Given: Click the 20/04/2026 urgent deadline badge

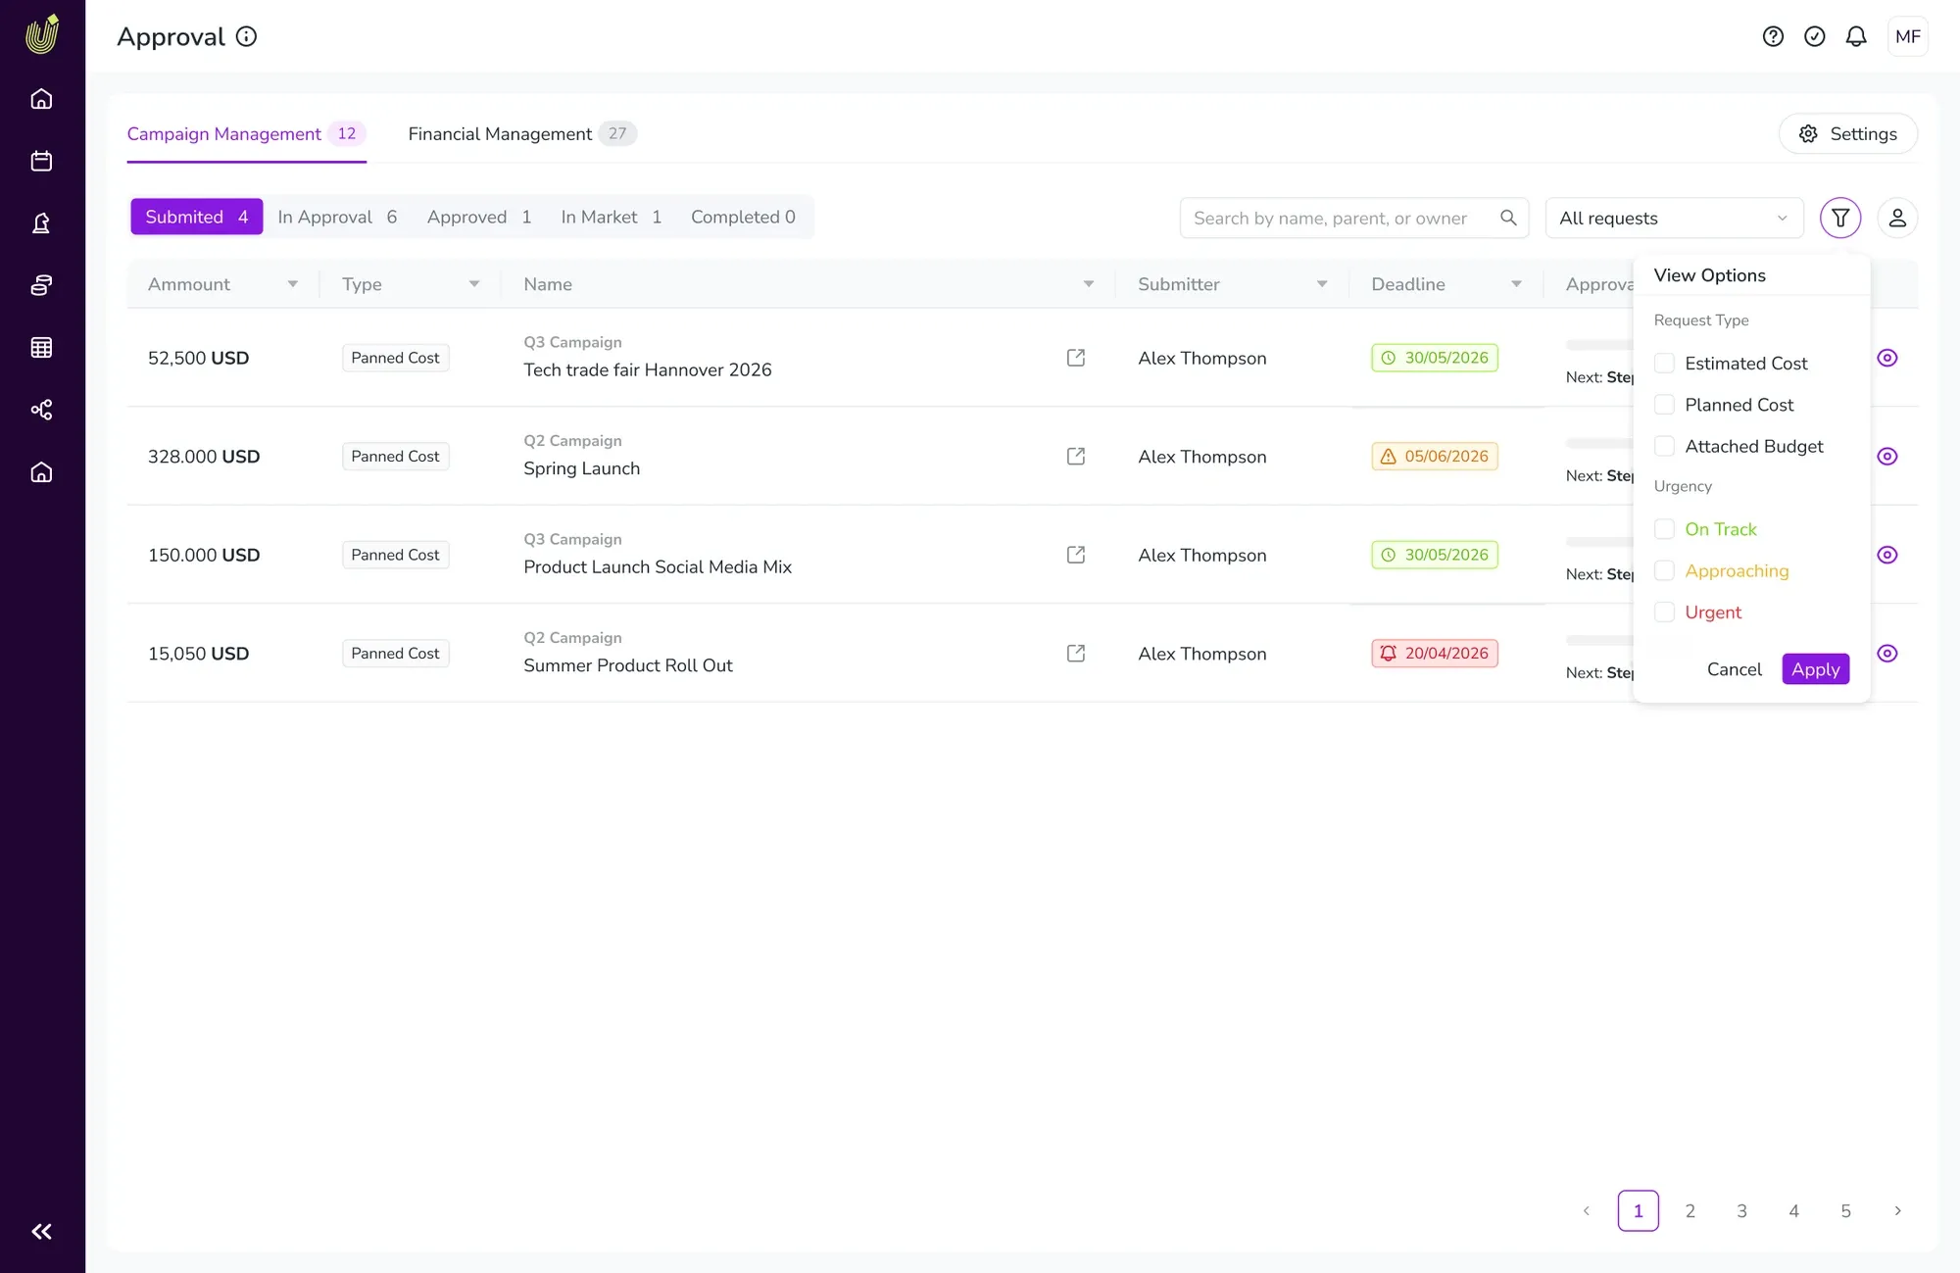Looking at the screenshot, I should (1435, 654).
